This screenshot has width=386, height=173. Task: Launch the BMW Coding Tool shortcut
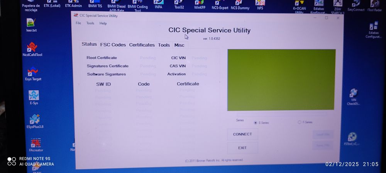point(138,6)
